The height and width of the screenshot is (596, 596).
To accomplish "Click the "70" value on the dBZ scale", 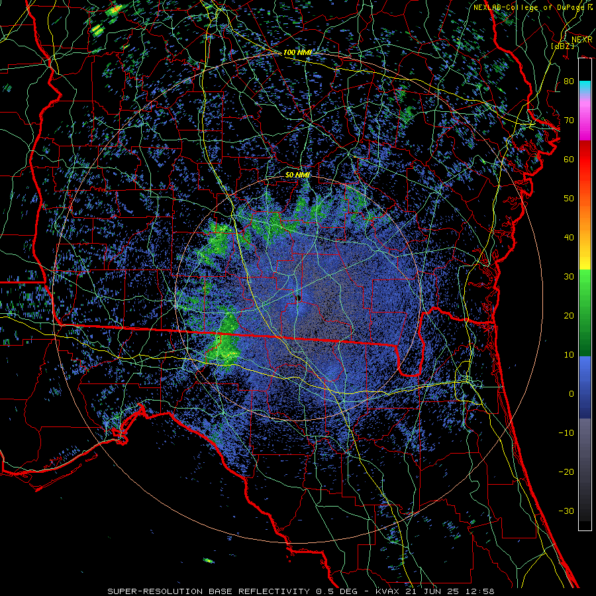I will pyautogui.click(x=569, y=121).
